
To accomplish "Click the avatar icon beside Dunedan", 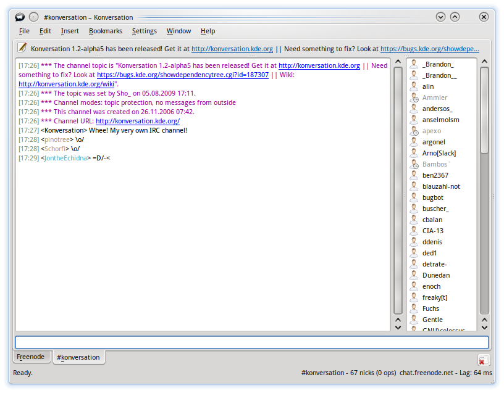I will 413,275.
